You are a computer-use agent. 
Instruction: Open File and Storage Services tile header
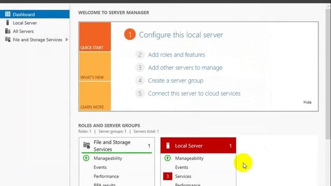click(116, 146)
